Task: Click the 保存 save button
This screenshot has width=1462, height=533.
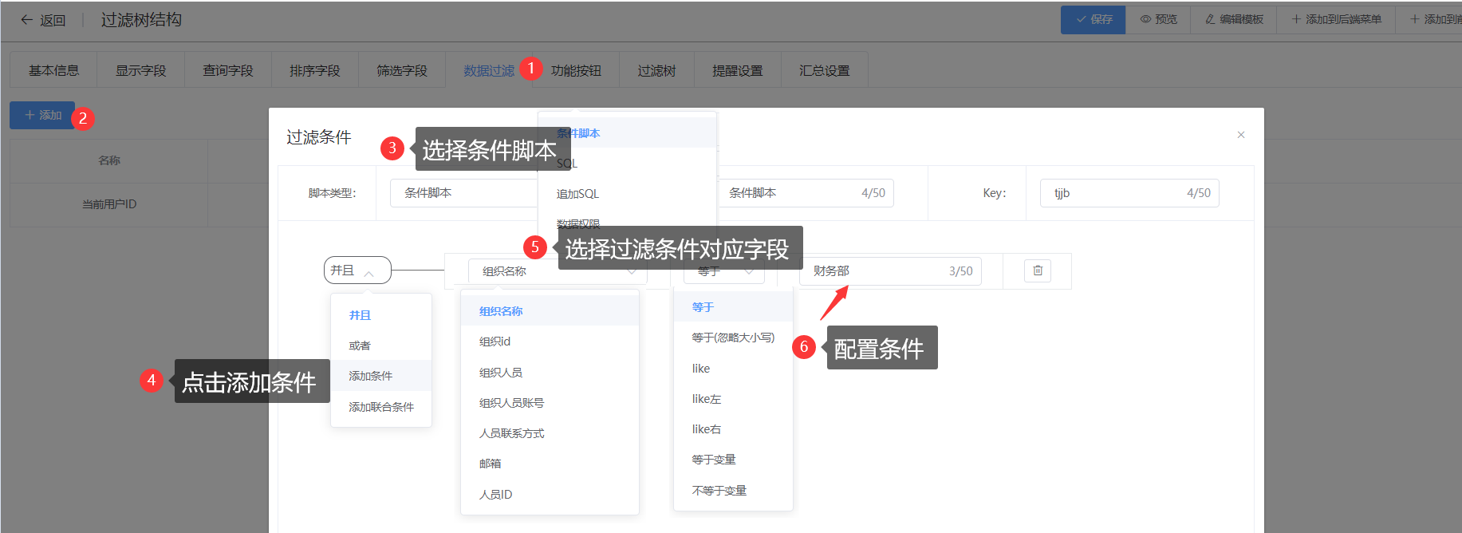Action: [1093, 19]
